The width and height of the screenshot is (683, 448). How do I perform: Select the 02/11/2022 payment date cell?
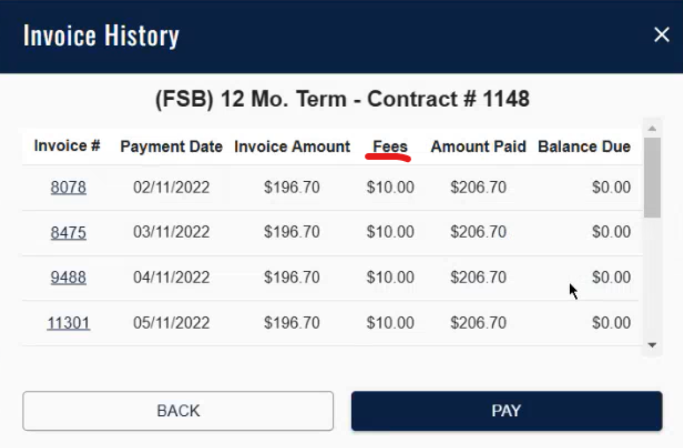[171, 187]
